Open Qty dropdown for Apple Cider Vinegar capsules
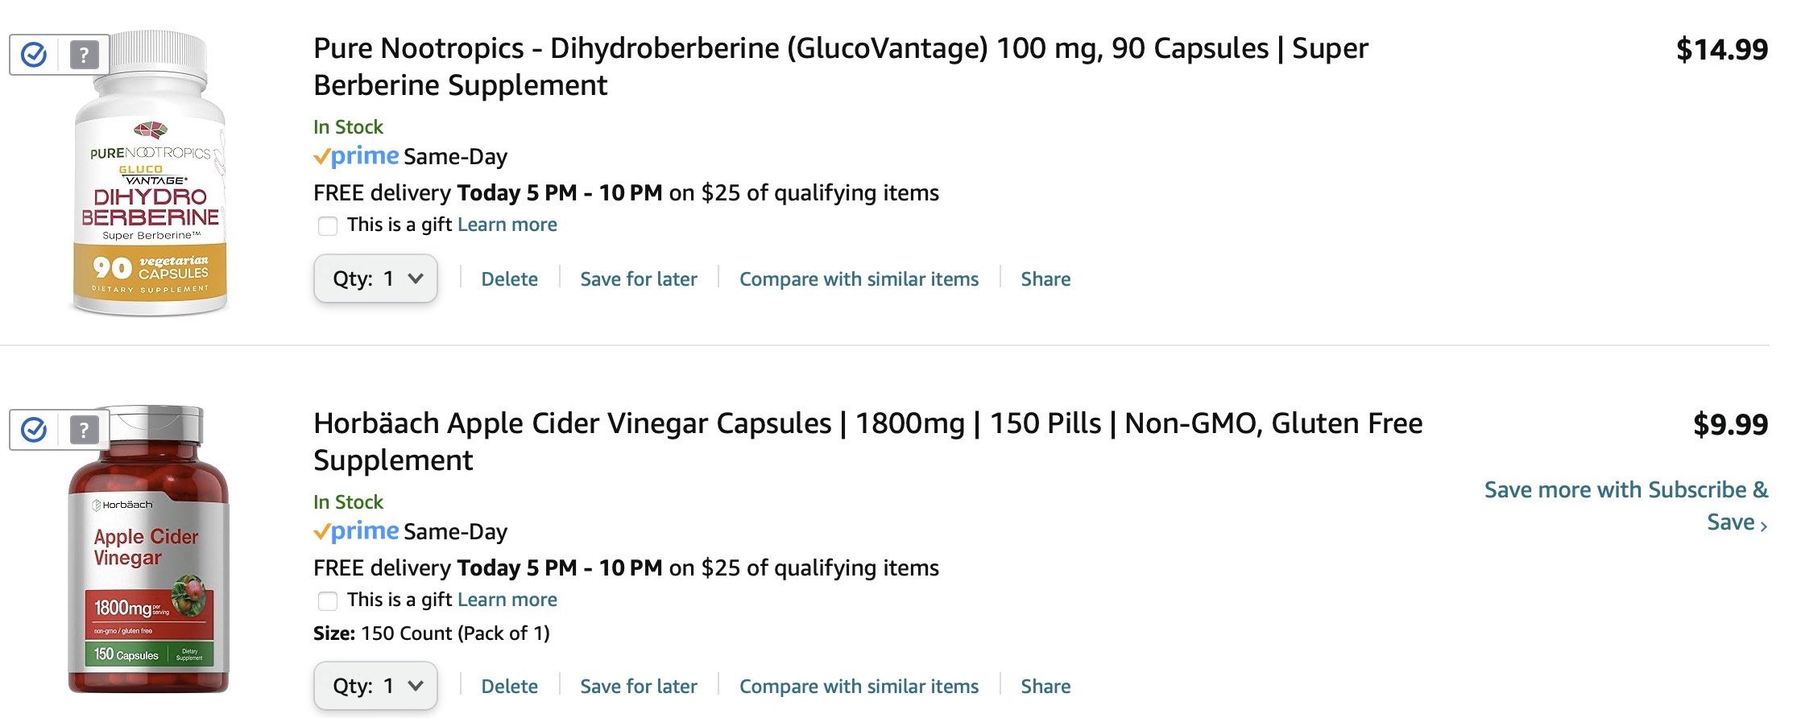The image size is (1801, 718). coord(375,686)
